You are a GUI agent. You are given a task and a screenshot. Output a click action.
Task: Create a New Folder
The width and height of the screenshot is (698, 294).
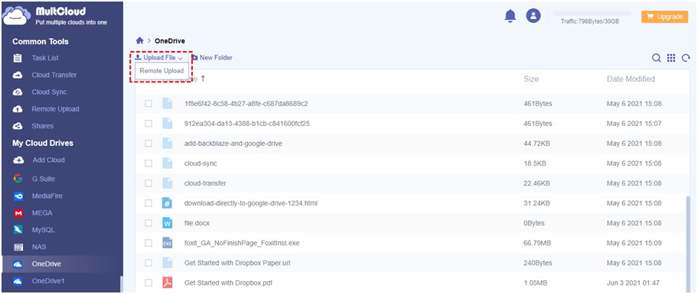pos(212,58)
